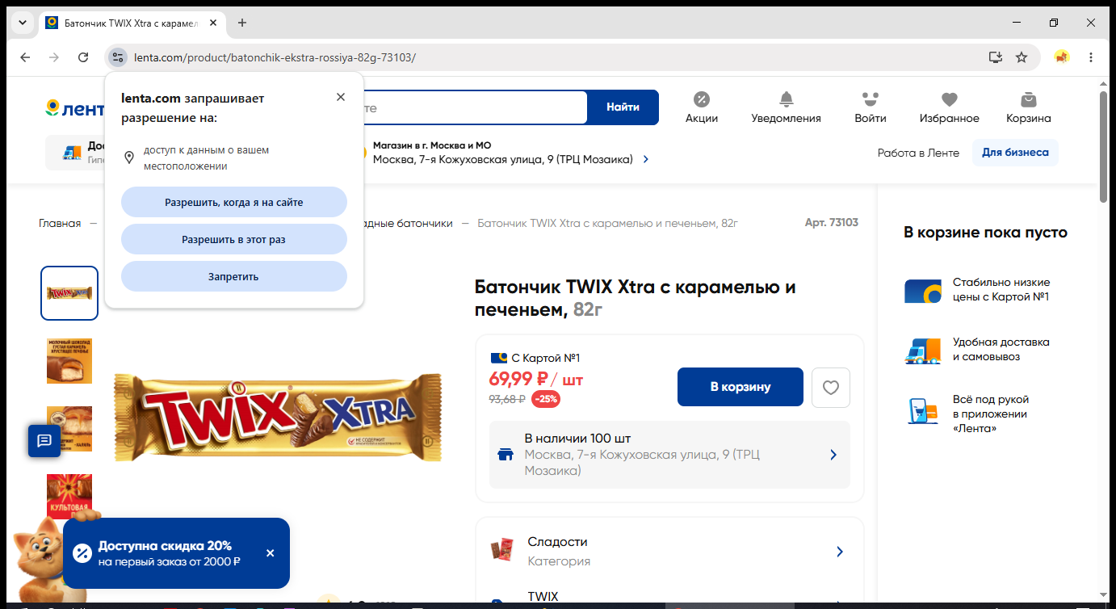Viewport: 1116px width, 609px height.
Task: Click the Всё под рукой в приложении text
Action: click(991, 414)
